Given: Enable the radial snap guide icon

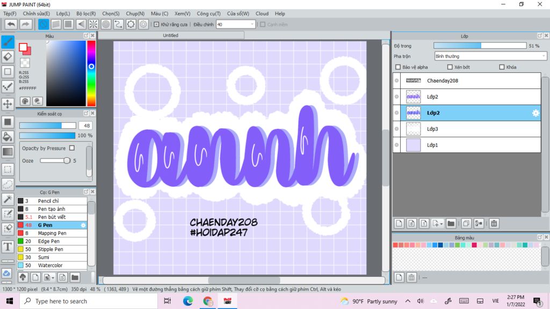Looking at the screenshot, I should pos(93,24).
